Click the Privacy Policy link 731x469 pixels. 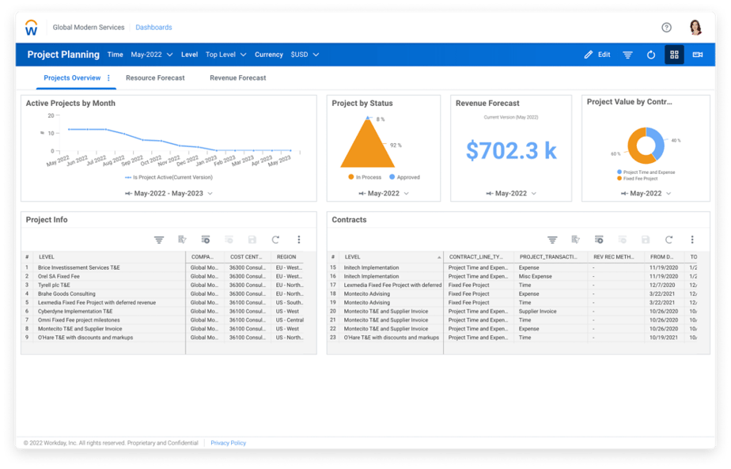(x=228, y=443)
